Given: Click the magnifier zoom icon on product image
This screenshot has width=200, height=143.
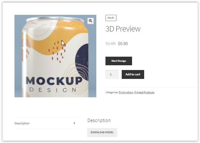Looking at the screenshot, I should pyautogui.click(x=90, y=21).
